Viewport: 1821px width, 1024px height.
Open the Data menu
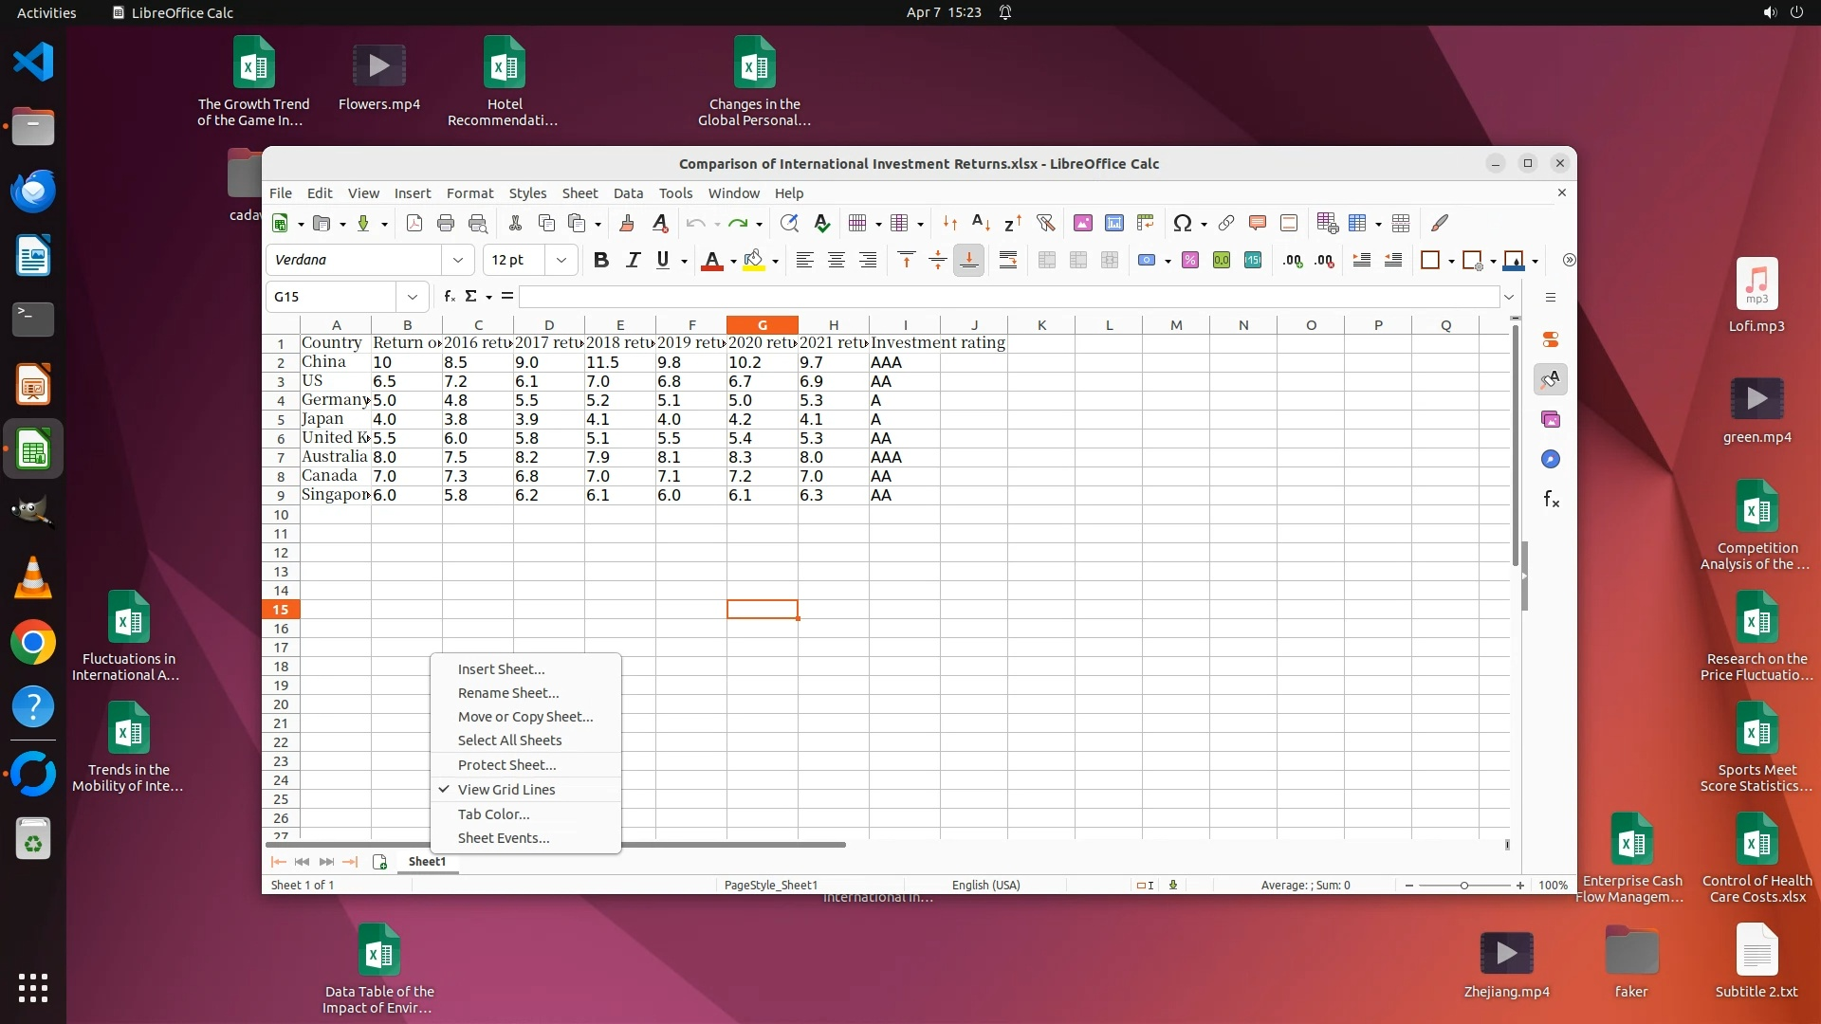tap(627, 192)
